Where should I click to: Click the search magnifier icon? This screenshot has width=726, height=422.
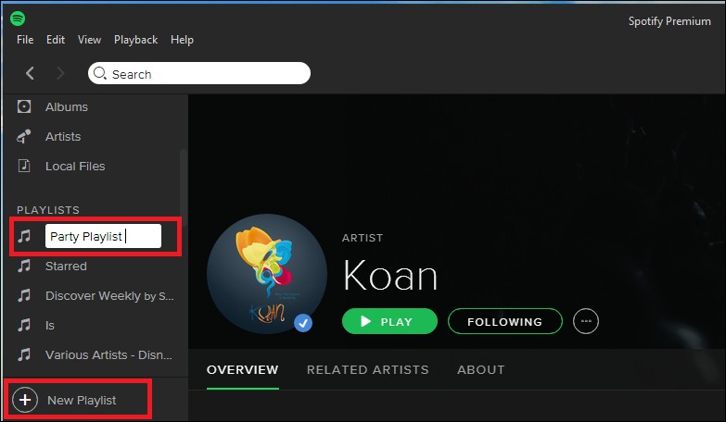[99, 73]
